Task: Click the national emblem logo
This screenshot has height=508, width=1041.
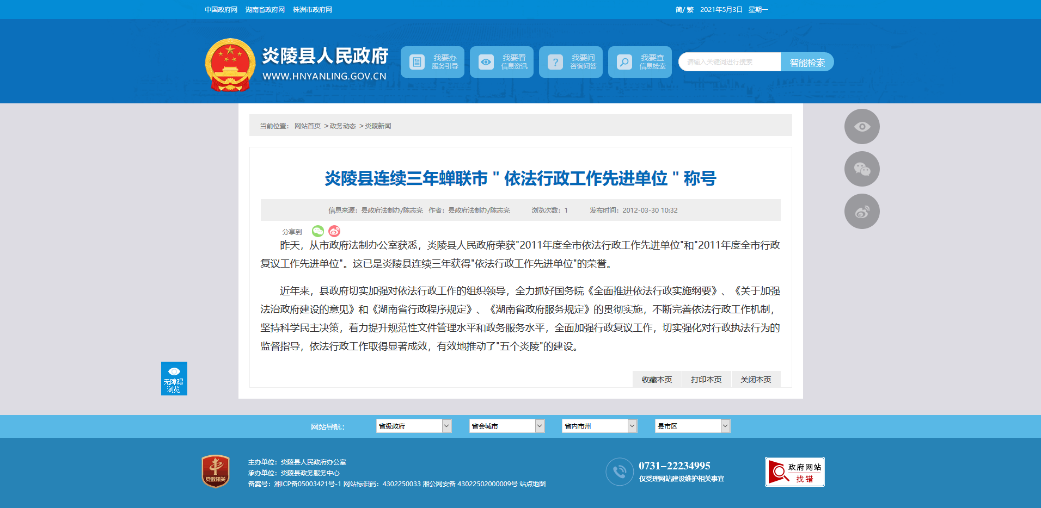Action: click(x=230, y=65)
